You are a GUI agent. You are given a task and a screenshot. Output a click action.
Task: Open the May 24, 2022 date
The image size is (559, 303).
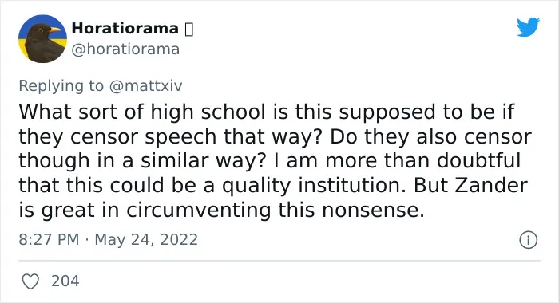click(x=146, y=239)
